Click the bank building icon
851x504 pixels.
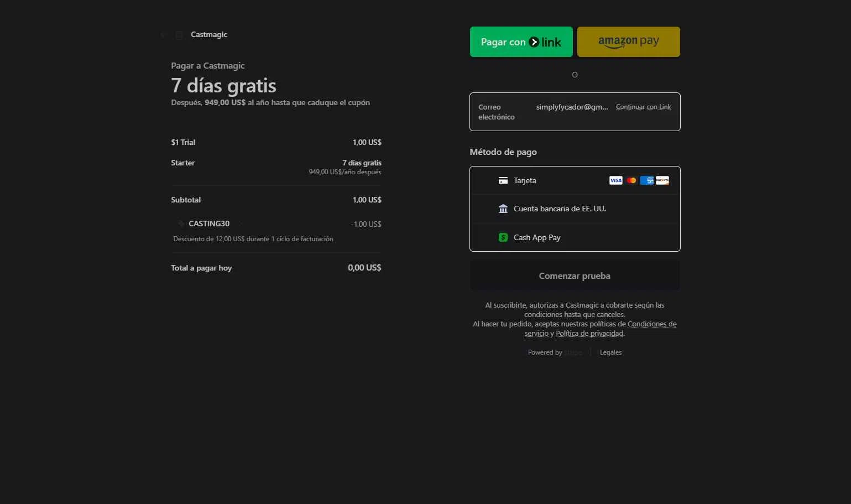[503, 209]
